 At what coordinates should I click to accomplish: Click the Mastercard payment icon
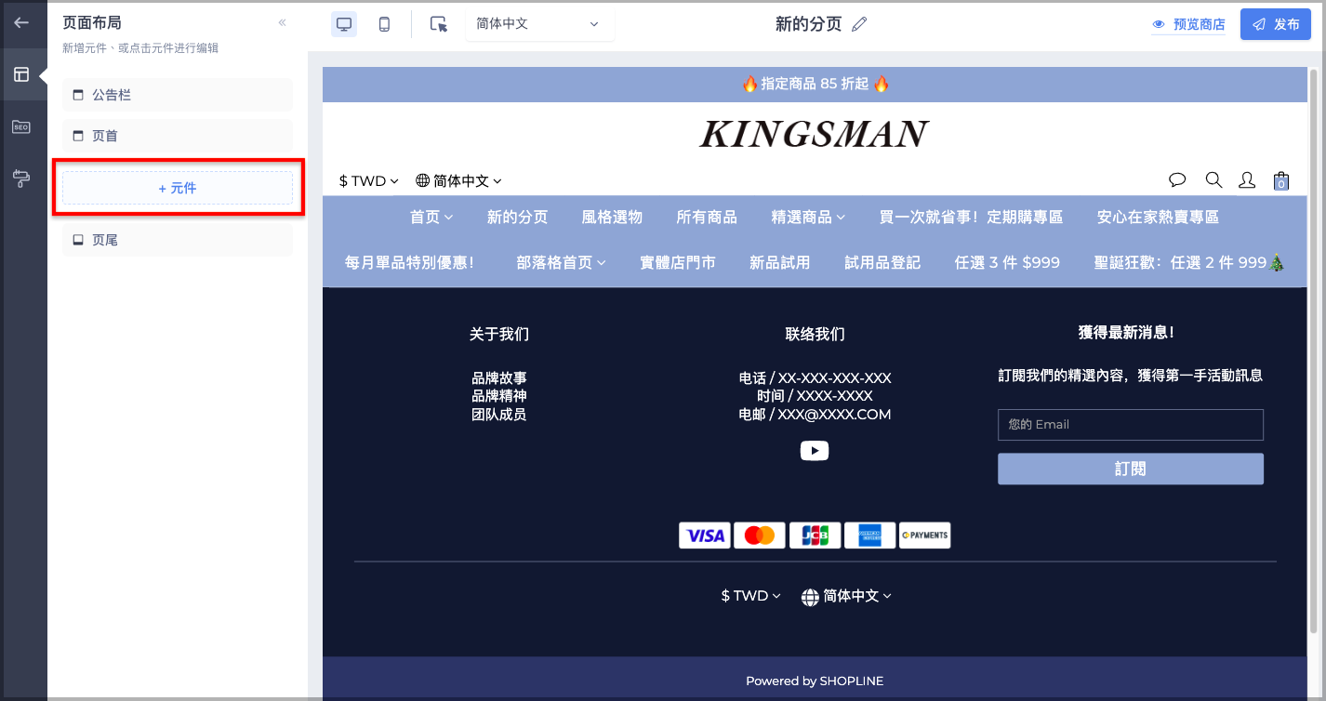pos(760,536)
